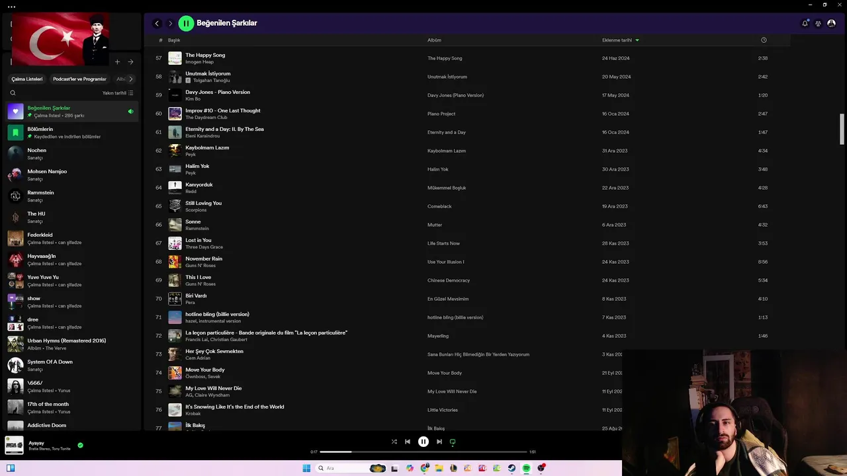Open the profile avatar menu
The height and width of the screenshot is (476, 847).
pyautogui.click(x=831, y=23)
